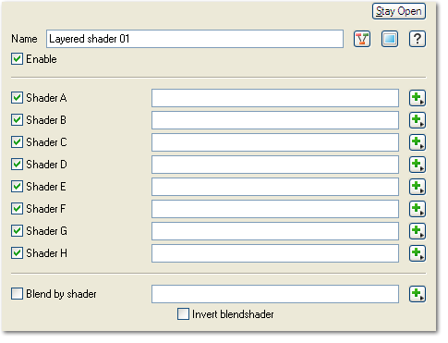Screen dimensions: 448x343
Task: Expand Shader G add menu
Action: coord(418,231)
